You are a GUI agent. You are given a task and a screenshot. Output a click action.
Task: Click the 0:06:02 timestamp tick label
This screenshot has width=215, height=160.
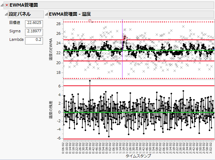coord(63,148)
